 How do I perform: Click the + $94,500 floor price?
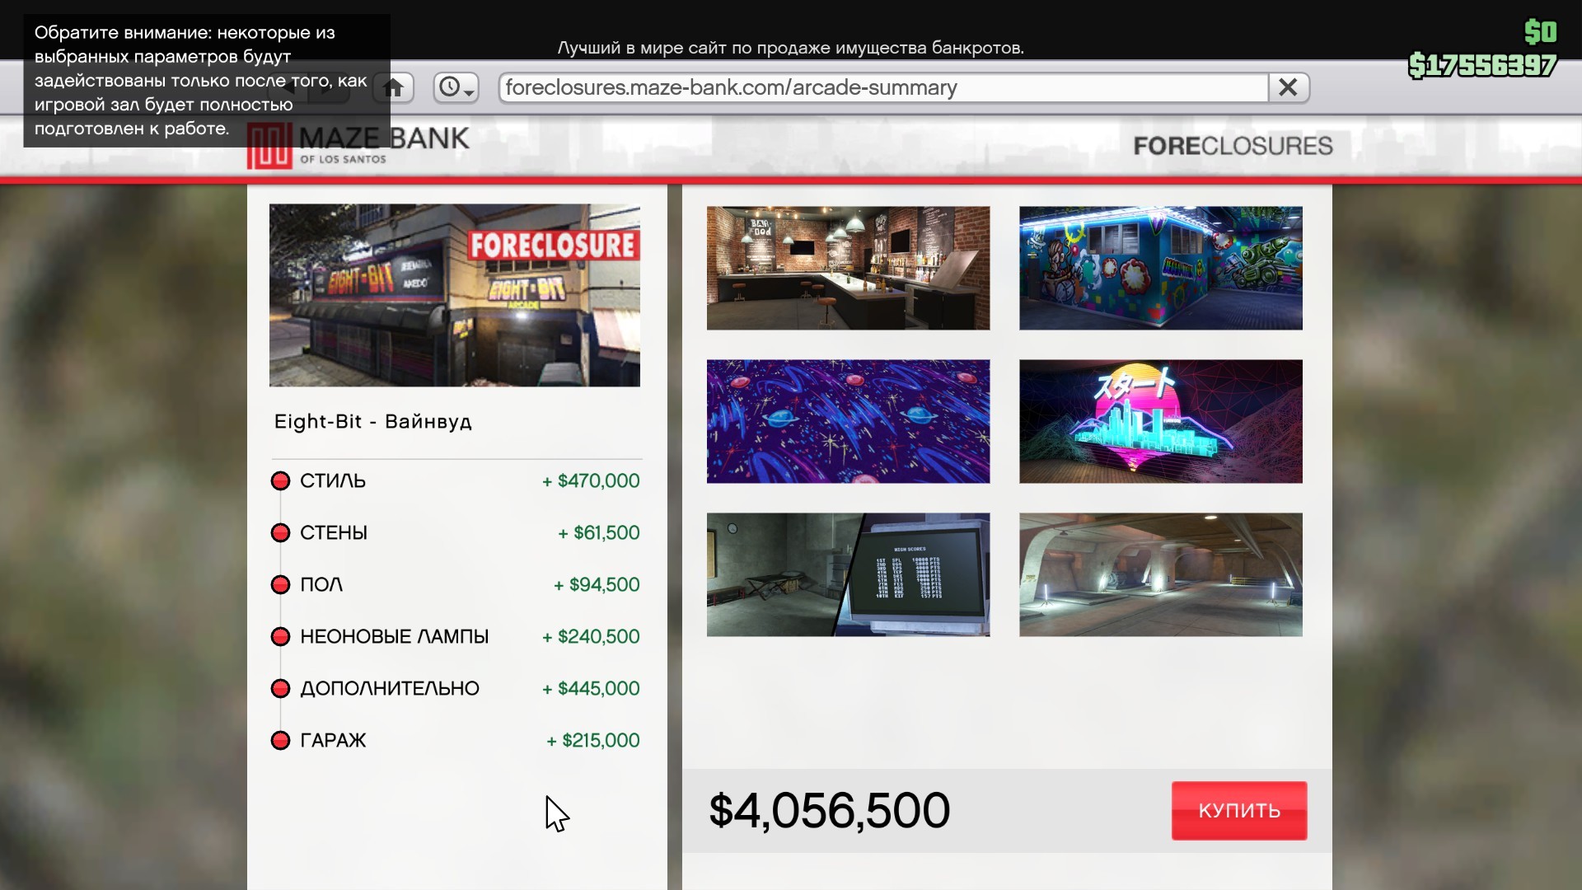click(x=597, y=585)
